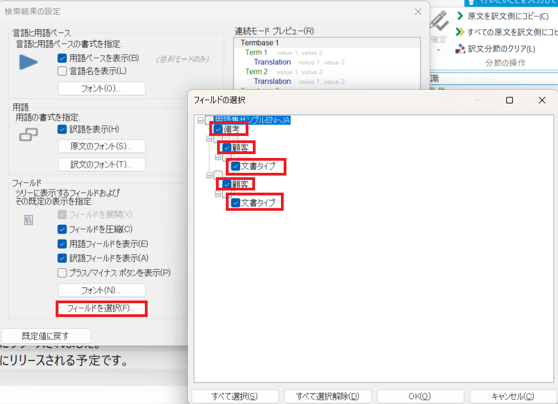Click the blue triangle language icon

tap(28, 62)
